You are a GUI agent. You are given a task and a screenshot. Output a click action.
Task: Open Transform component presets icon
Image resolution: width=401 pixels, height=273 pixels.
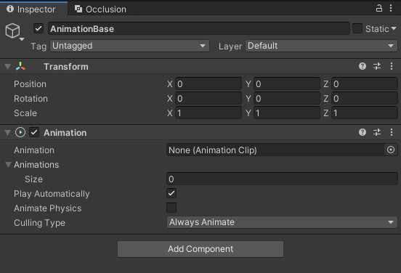pos(377,67)
